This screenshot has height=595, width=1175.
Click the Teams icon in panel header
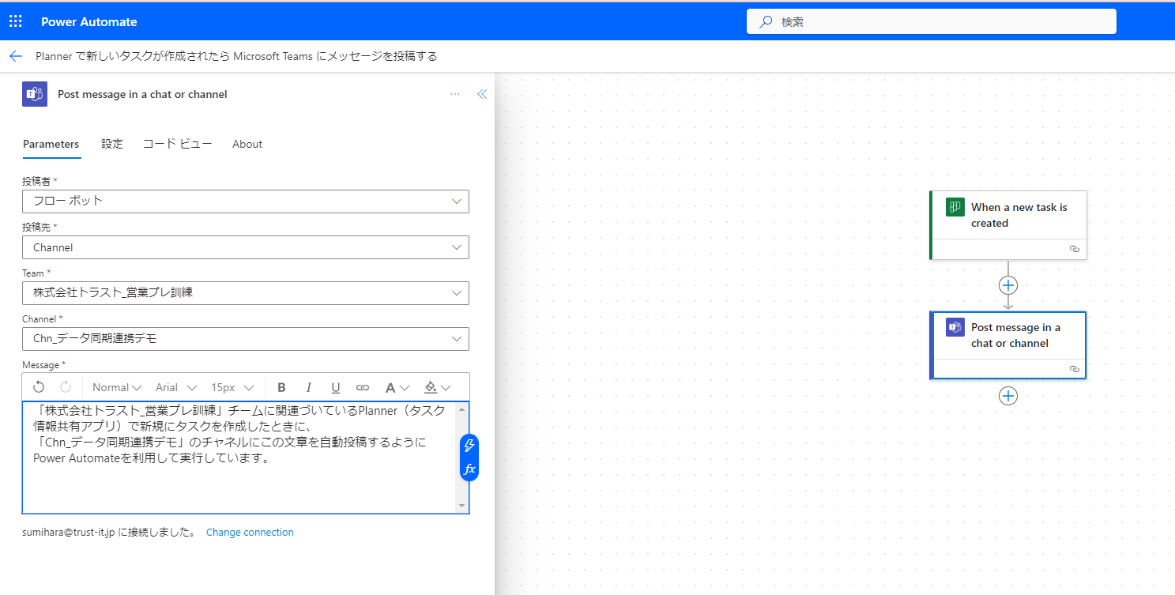coord(35,94)
